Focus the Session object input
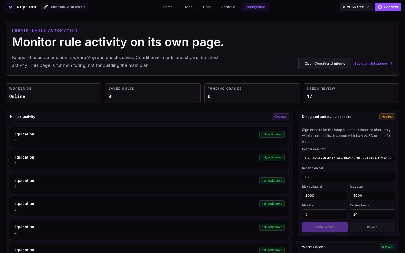Screen dimensions: 405x253 348,177
